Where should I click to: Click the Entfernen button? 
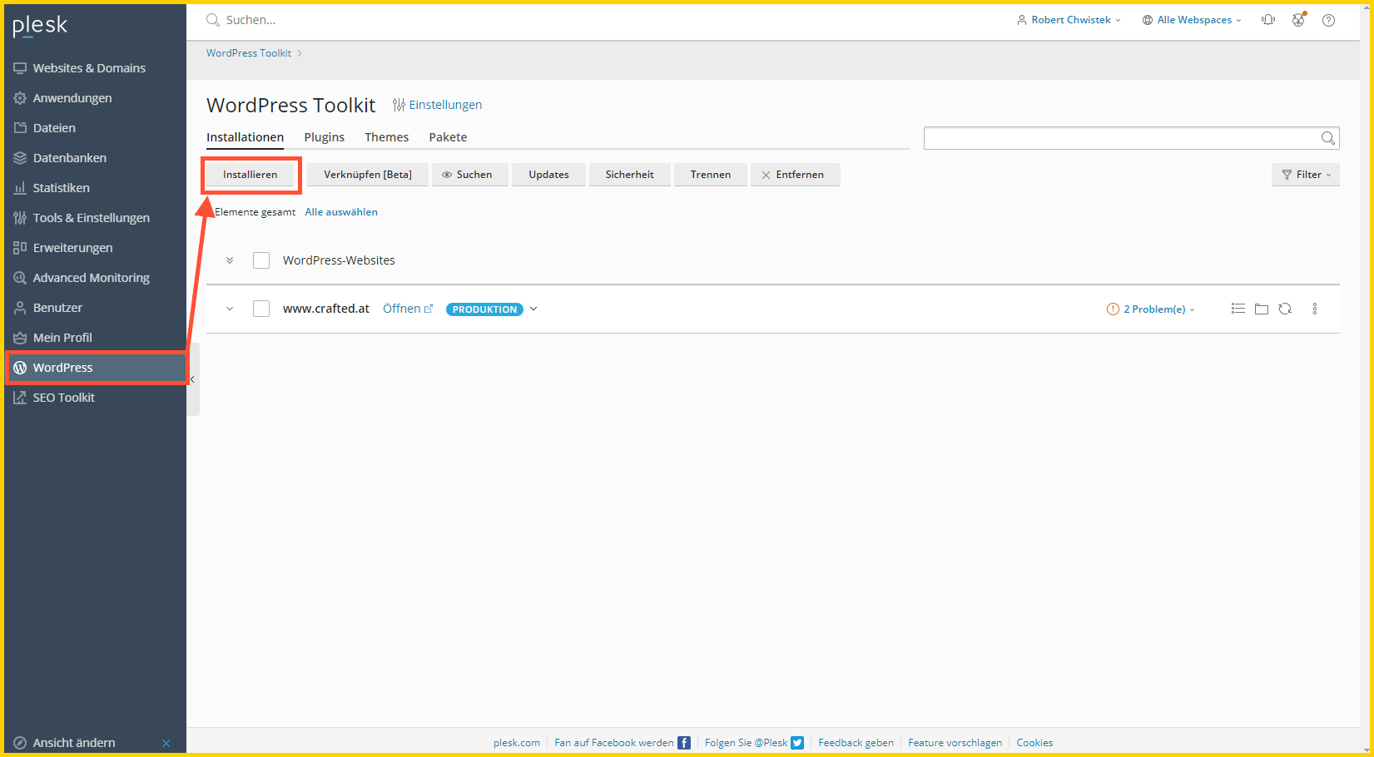[796, 175]
